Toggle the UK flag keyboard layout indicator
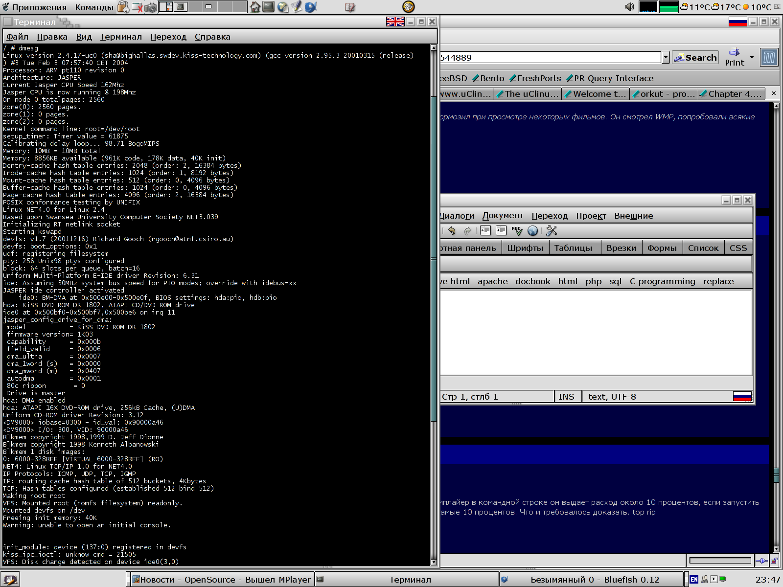This screenshot has height=587, width=783. click(x=395, y=22)
